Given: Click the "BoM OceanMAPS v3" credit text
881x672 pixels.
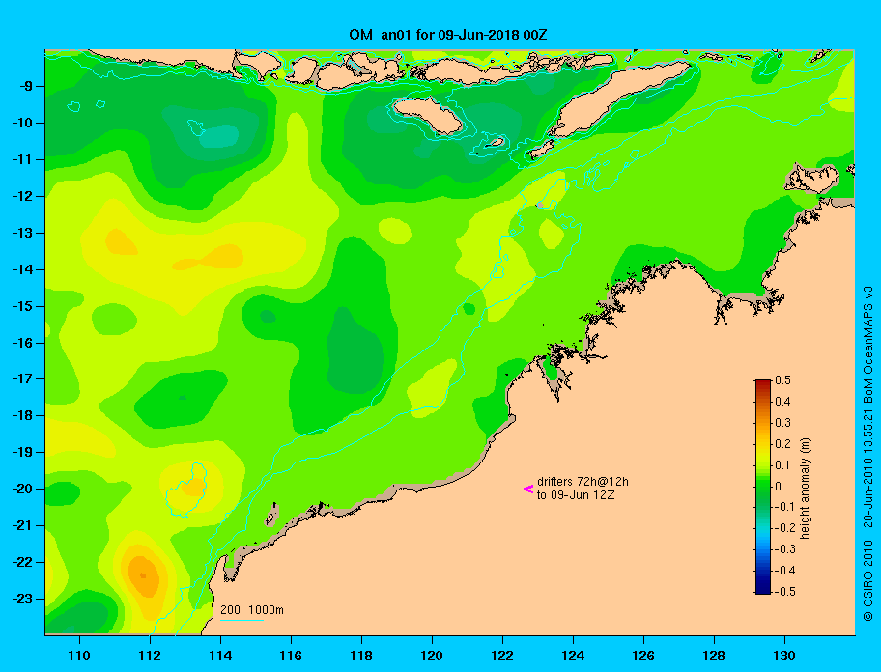Looking at the screenshot, I should tap(868, 344).
